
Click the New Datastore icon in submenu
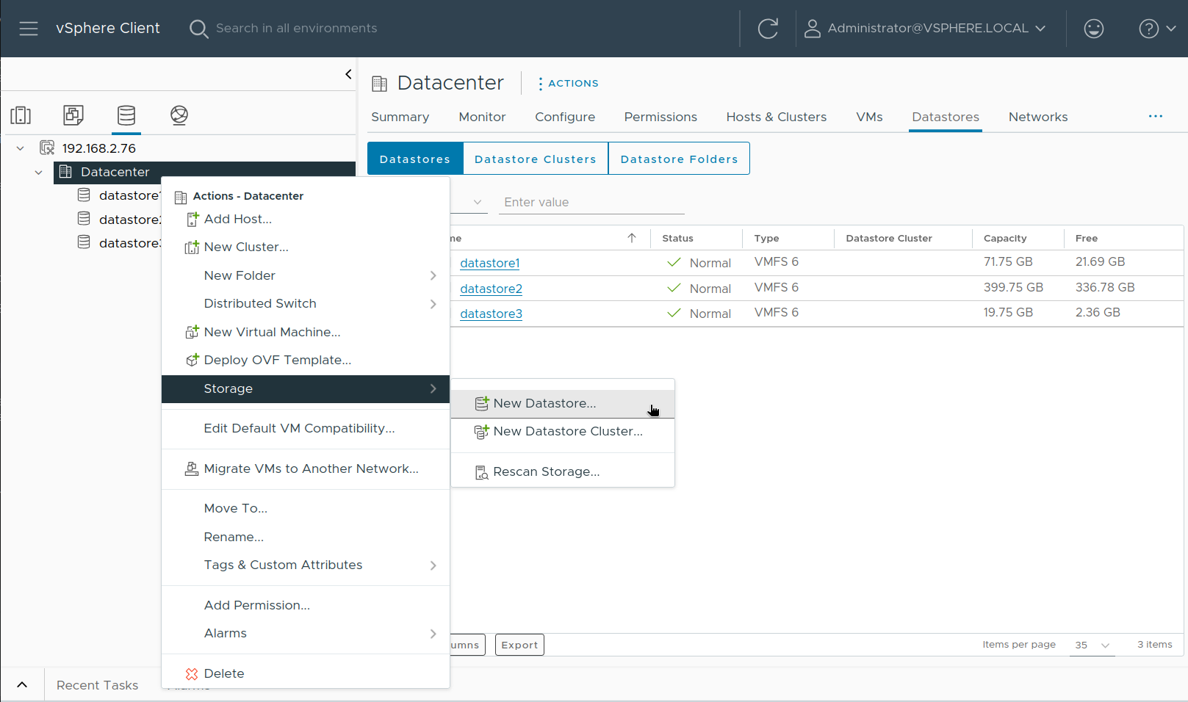[482, 403]
